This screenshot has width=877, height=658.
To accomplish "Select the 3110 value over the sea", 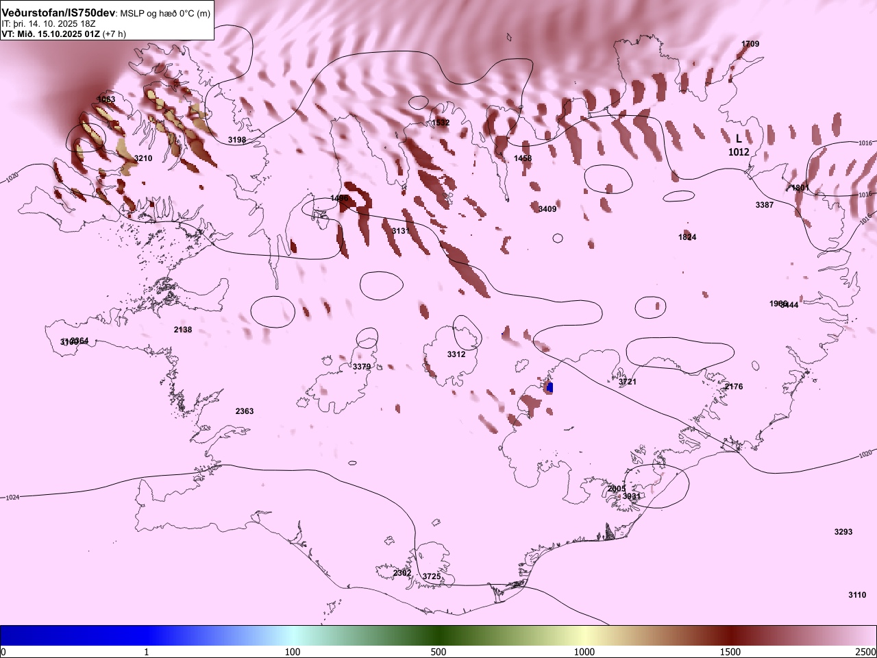I will tap(857, 595).
